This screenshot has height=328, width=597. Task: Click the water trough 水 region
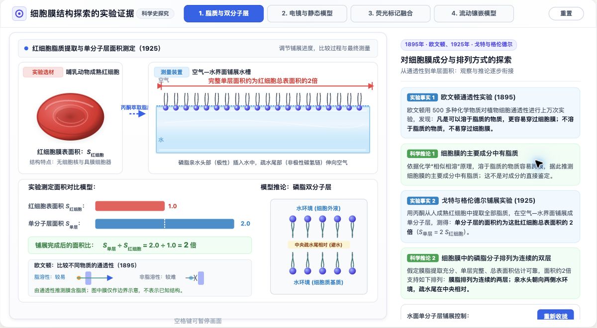pyautogui.click(x=263, y=129)
